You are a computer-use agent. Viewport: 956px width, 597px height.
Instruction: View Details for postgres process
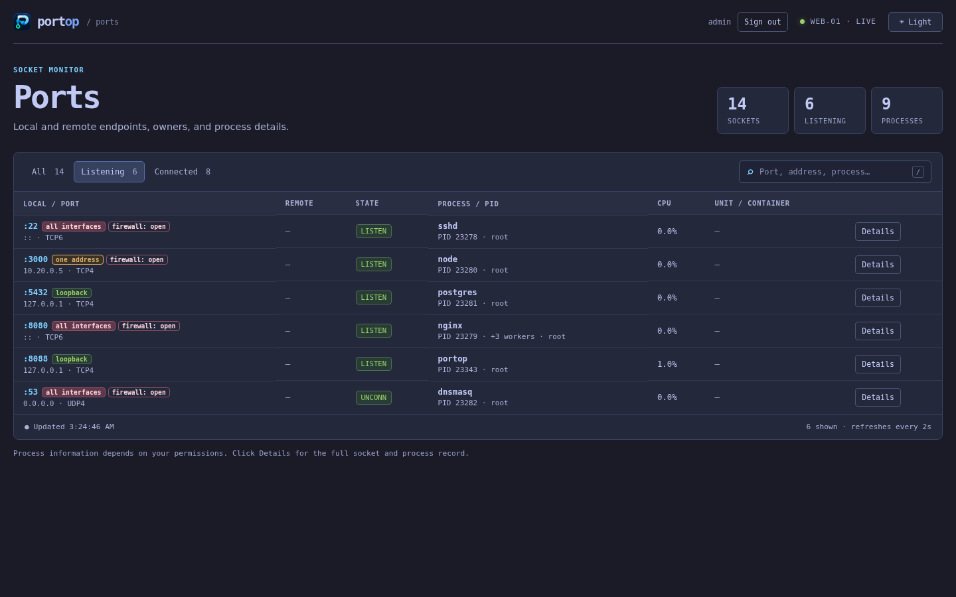[x=878, y=298]
